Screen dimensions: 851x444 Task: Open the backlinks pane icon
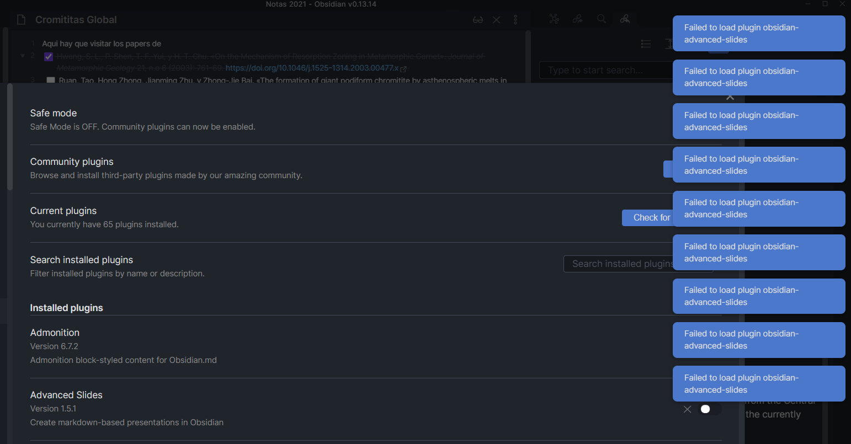click(625, 19)
